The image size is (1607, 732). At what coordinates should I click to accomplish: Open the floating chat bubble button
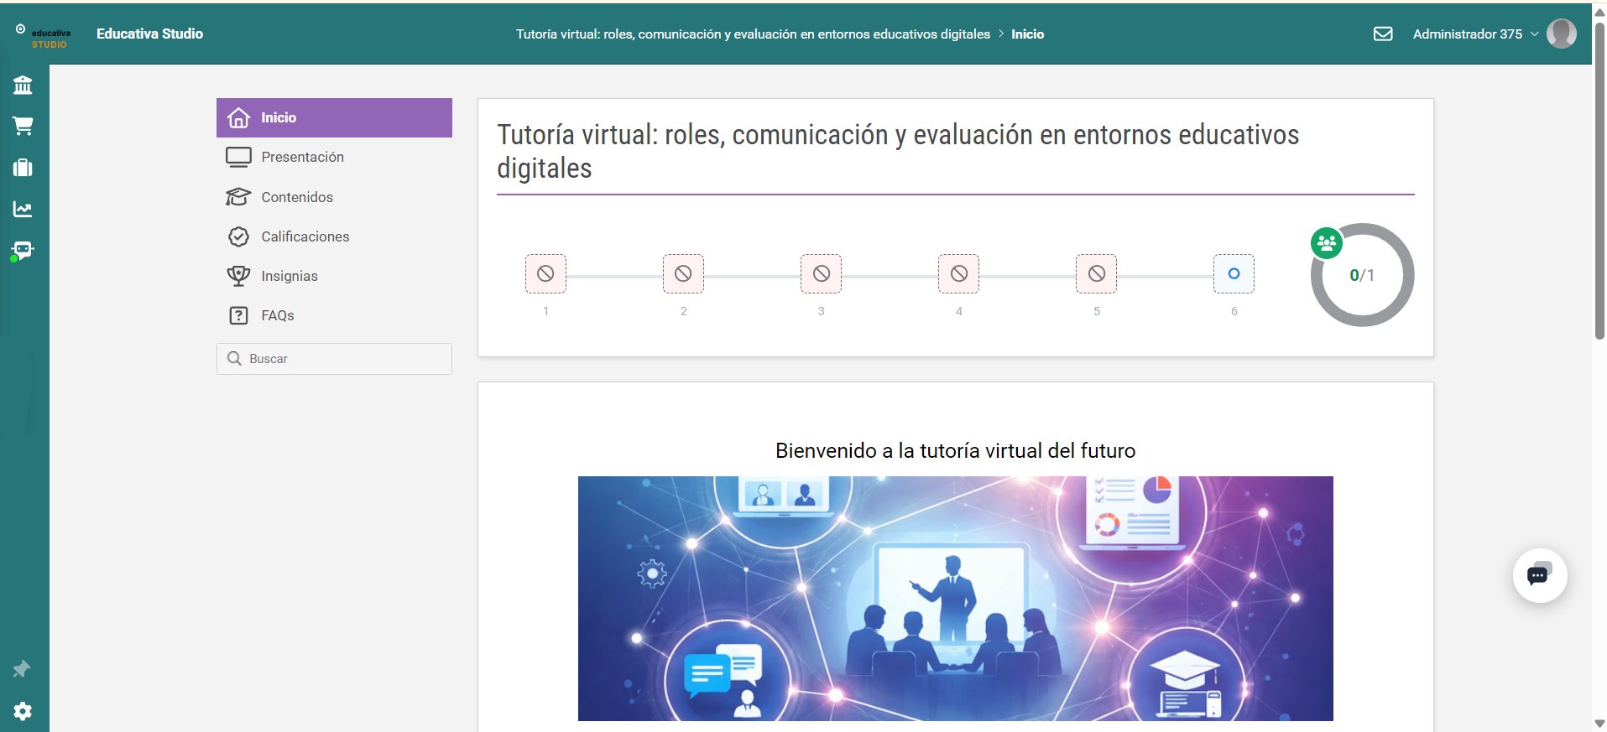point(1539,575)
